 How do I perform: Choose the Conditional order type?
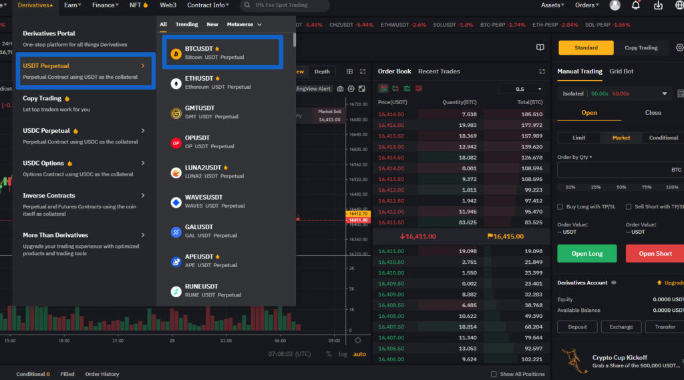[663, 138]
